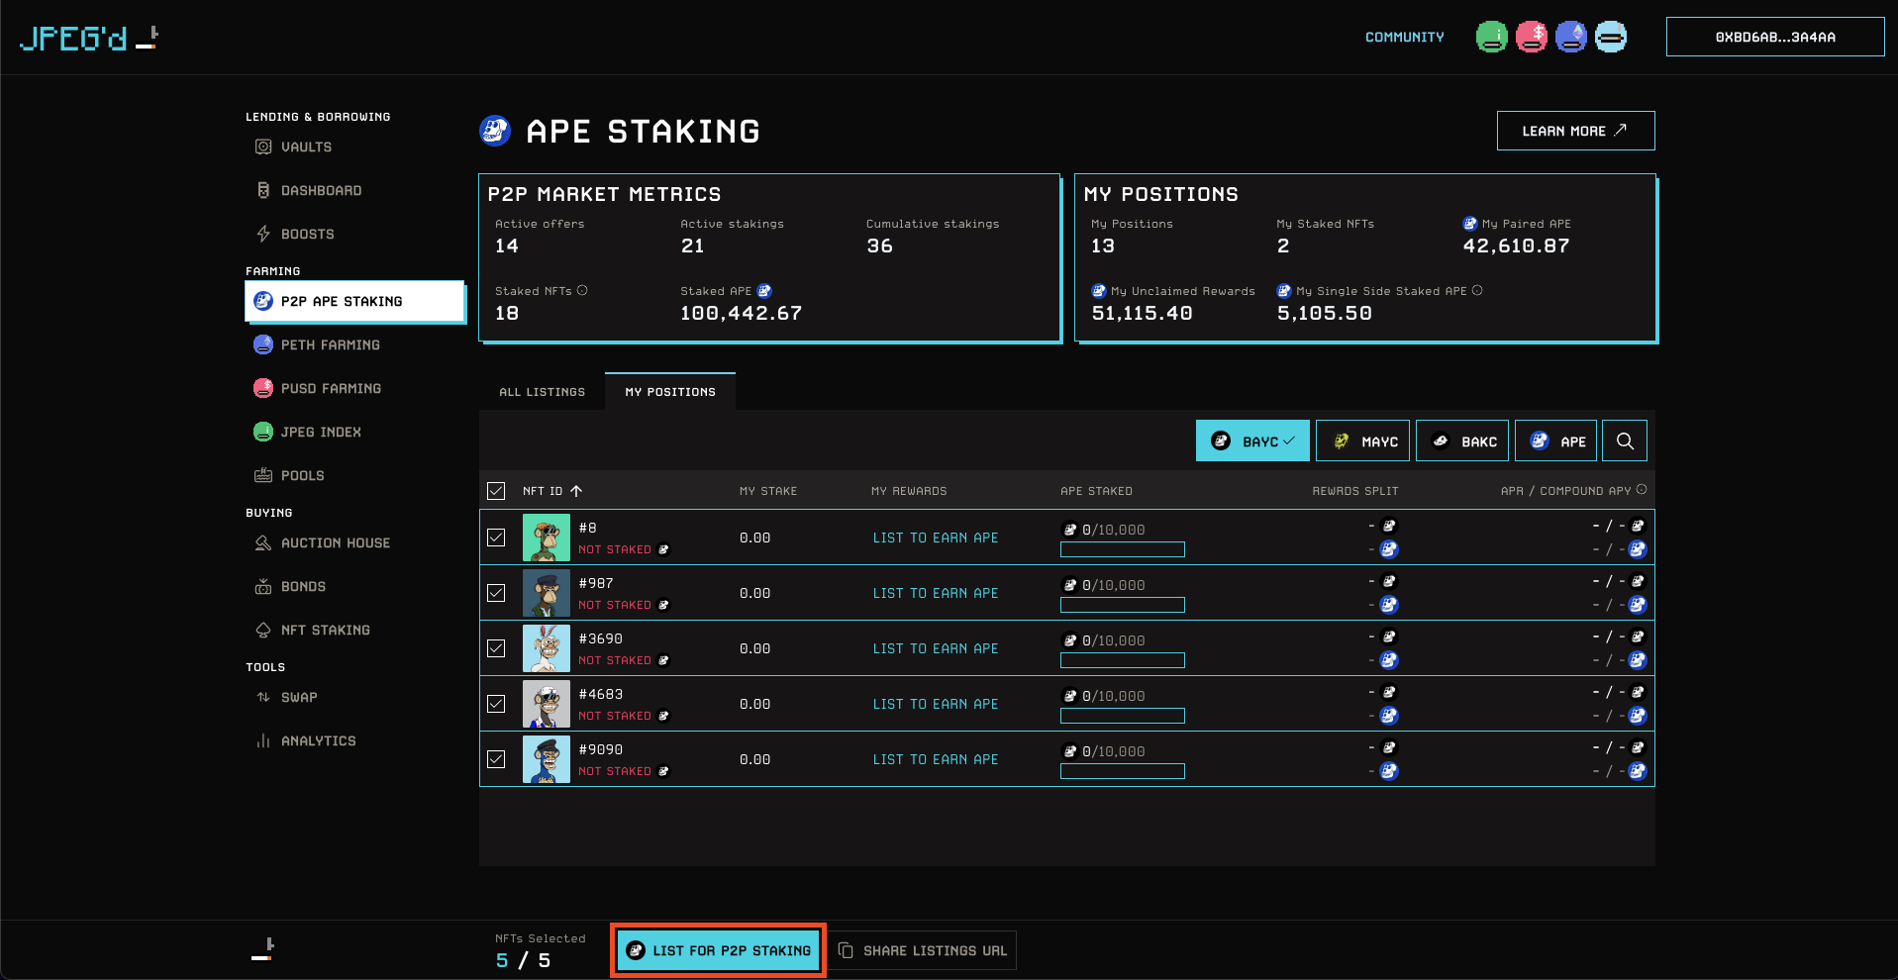Click the Single Side Staked APE info icon

tap(1477, 290)
